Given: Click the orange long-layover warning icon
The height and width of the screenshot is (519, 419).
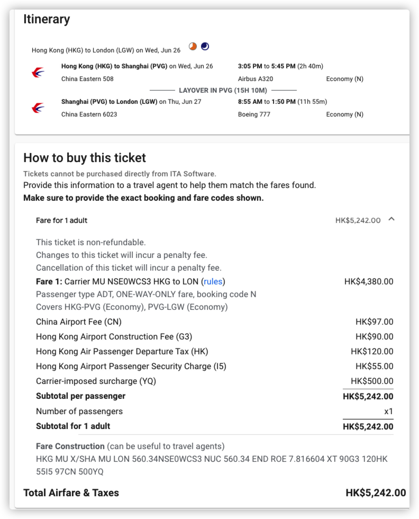Looking at the screenshot, I should click(x=193, y=47).
